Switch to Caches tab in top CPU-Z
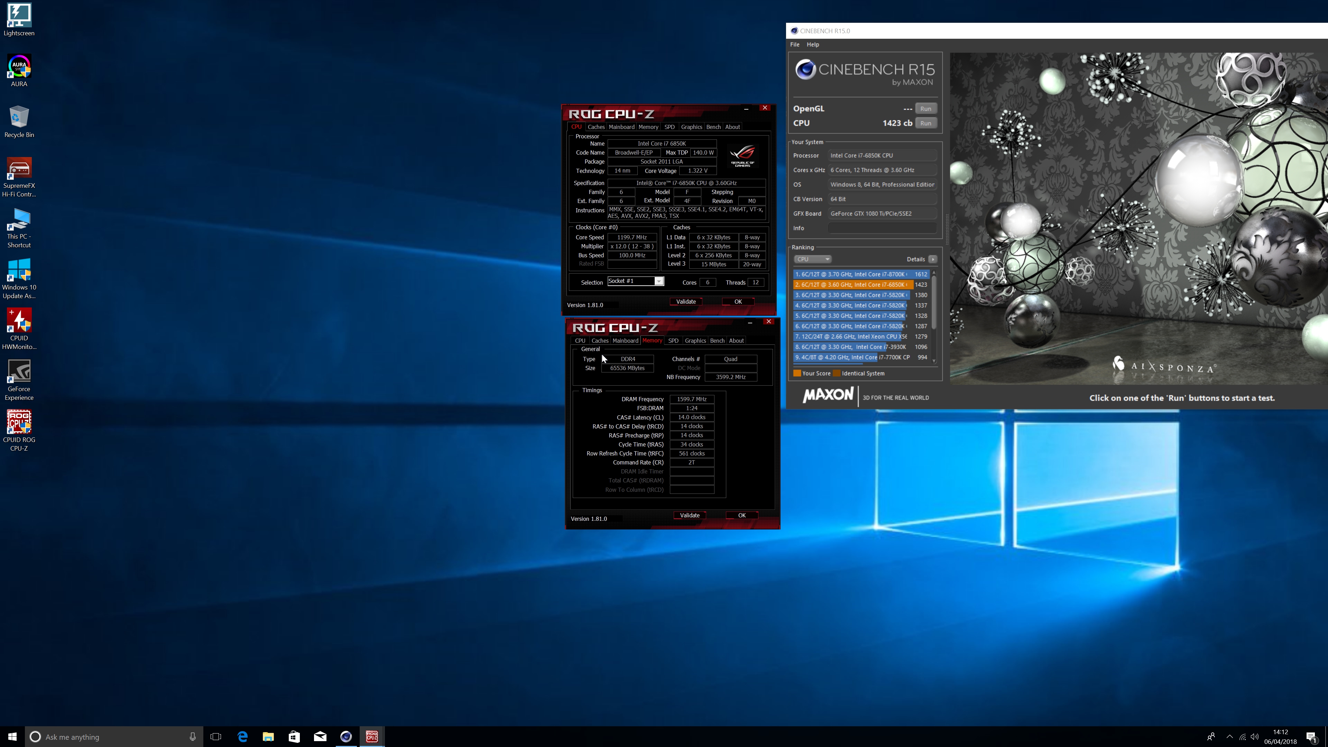The height and width of the screenshot is (747, 1328). (596, 127)
